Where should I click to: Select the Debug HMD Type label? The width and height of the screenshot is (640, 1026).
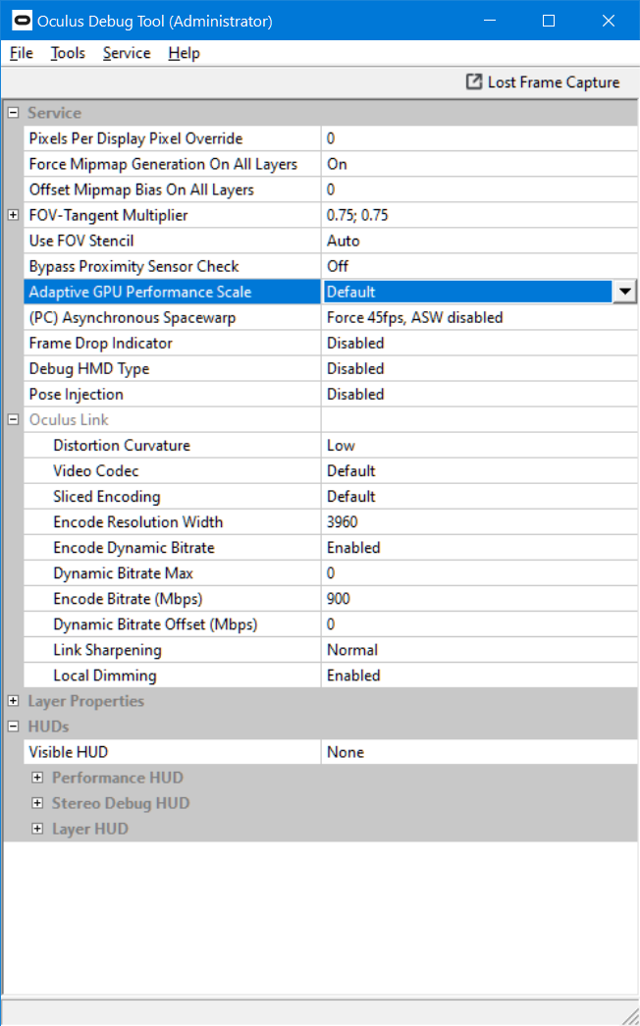(89, 368)
